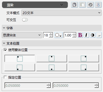Check the 指定位置 checkbox

click(5, 77)
